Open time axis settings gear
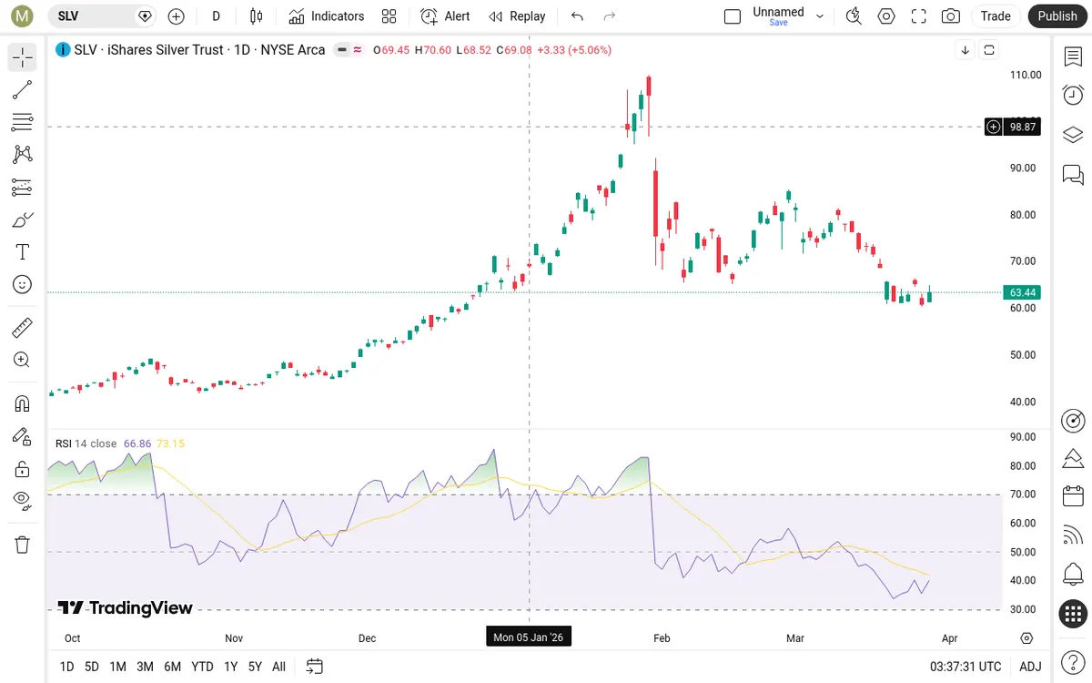The height and width of the screenshot is (683, 1092). [1027, 637]
